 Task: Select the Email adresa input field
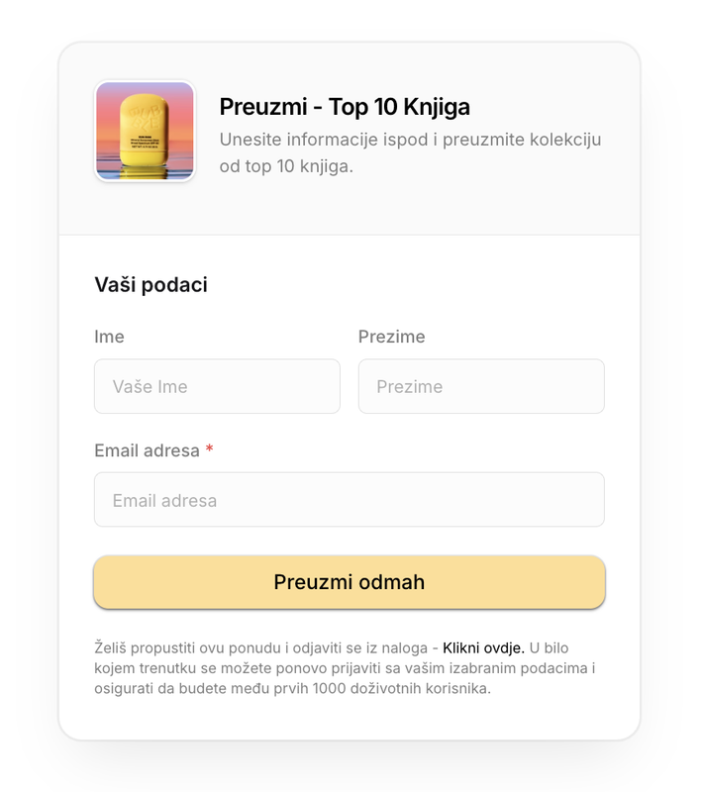pos(350,500)
